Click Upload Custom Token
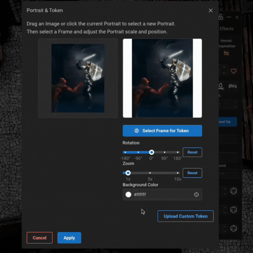 point(185,216)
